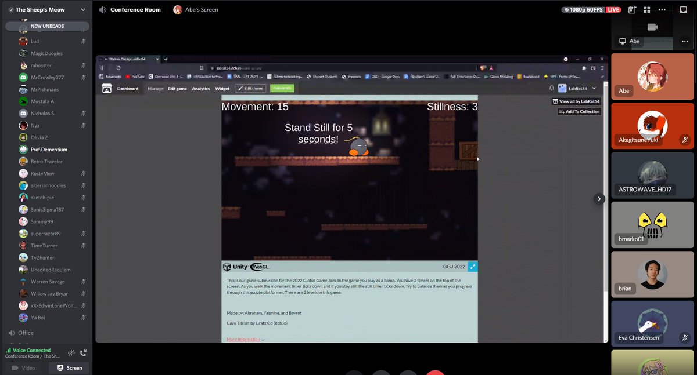Click the new tab plus in shared browser
The image size is (697, 375).
click(x=166, y=59)
